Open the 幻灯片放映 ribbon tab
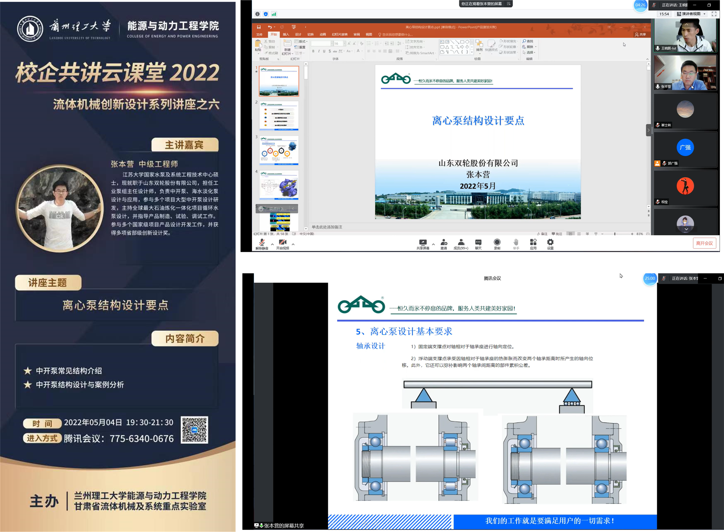The image size is (724, 532). click(x=340, y=34)
